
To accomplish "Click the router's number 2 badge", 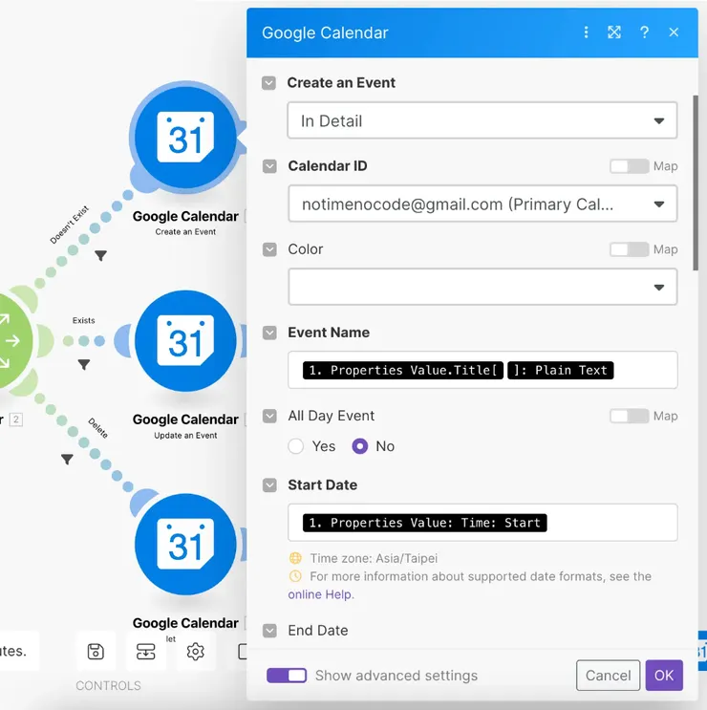I will [16, 420].
